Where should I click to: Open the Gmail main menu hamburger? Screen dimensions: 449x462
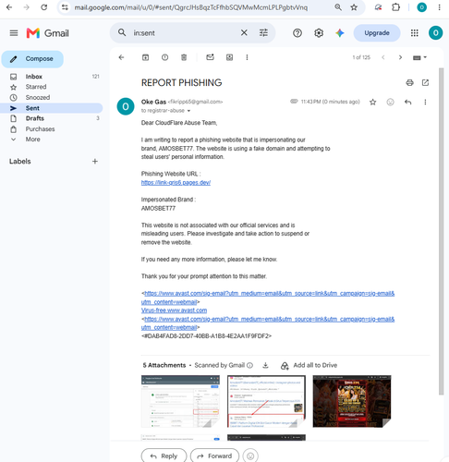14,33
